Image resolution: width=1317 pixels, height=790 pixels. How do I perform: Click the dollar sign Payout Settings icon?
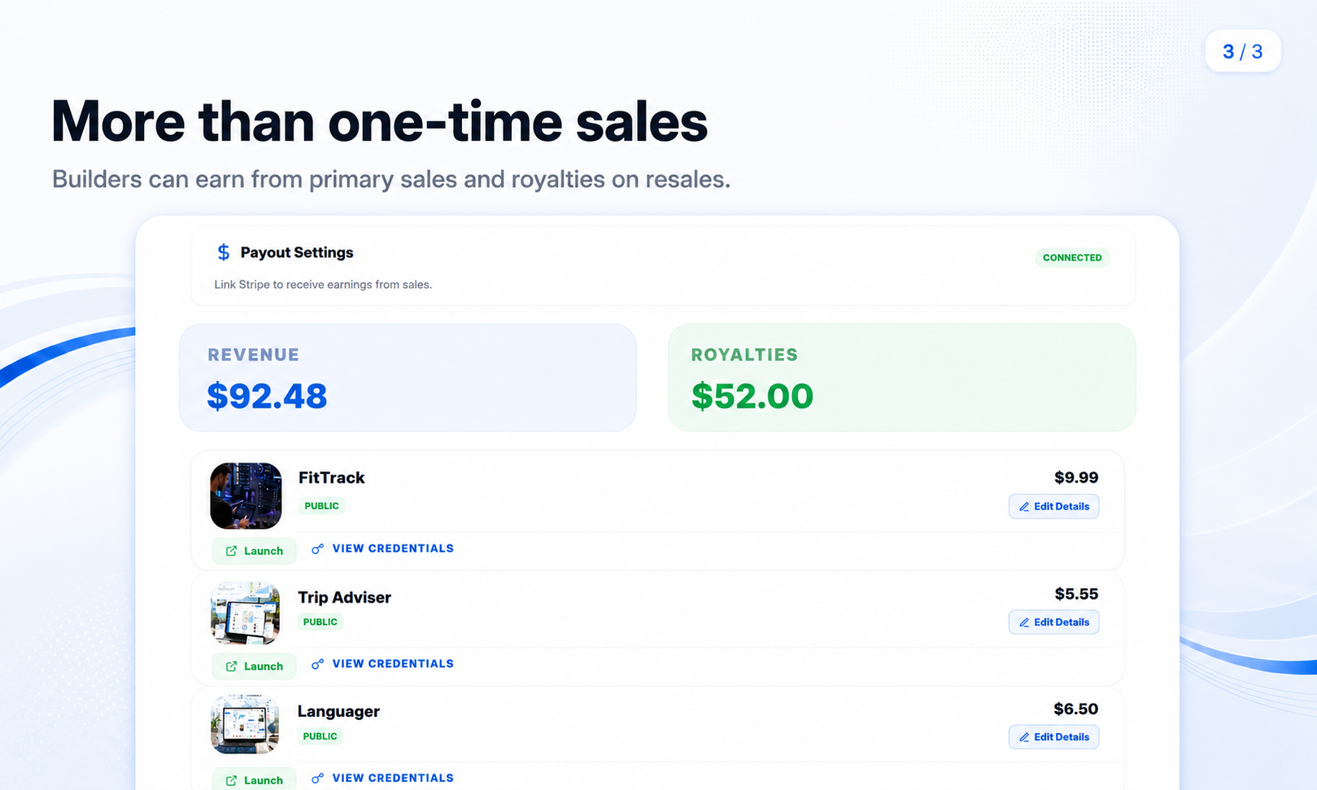(223, 252)
